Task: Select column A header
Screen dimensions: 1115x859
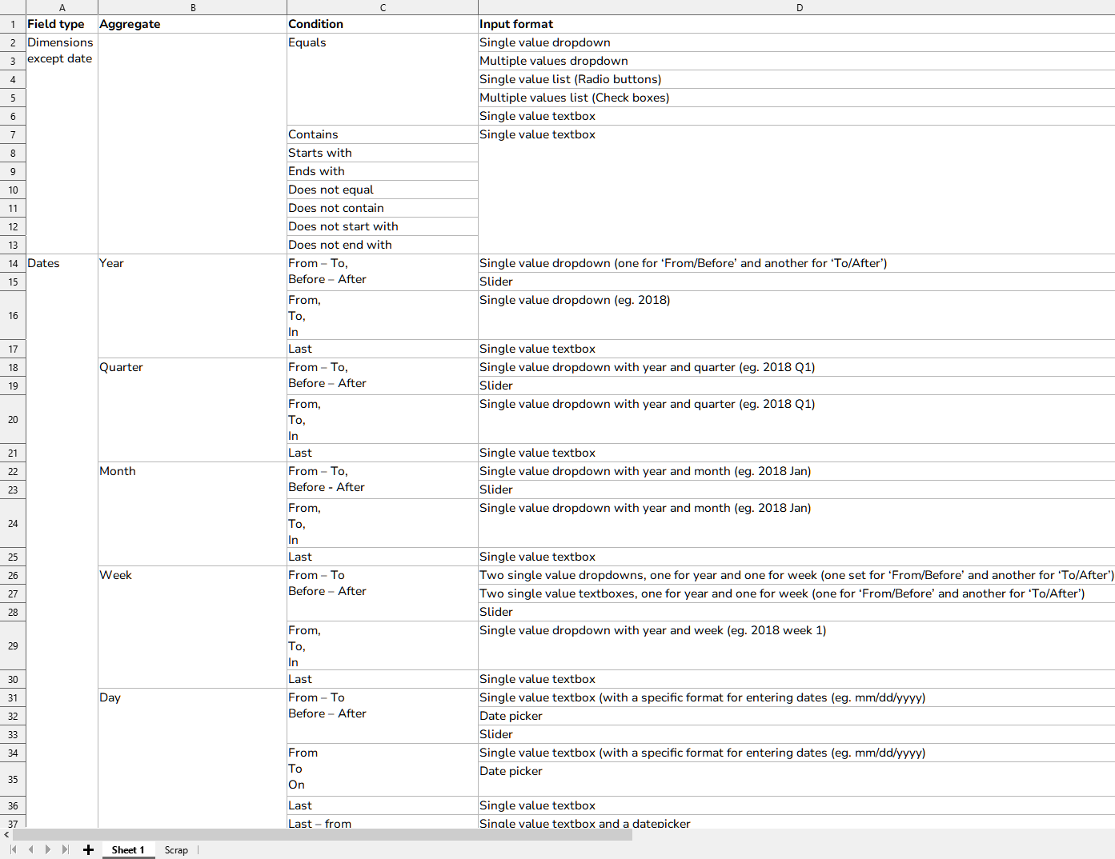Action: (62, 7)
